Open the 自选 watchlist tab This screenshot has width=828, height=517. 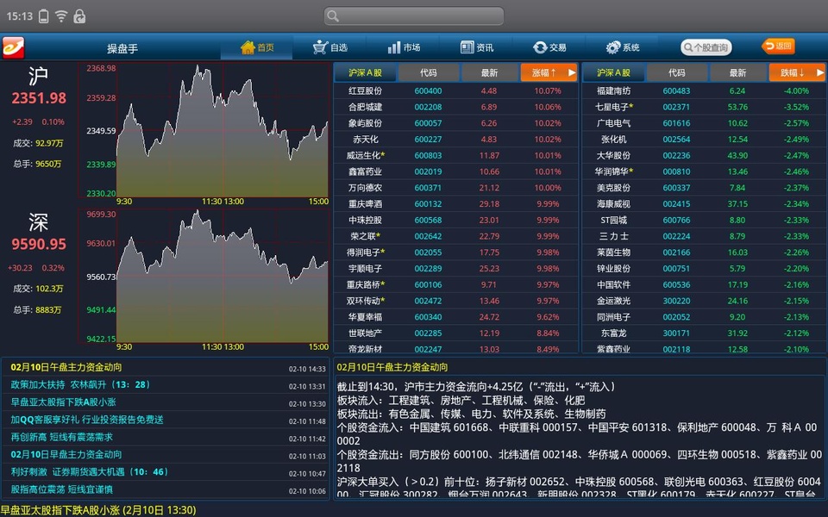(x=330, y=47)
